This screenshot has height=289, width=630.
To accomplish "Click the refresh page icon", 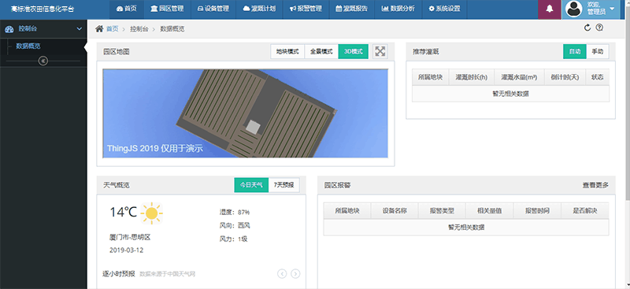I will pyautogui.click(x=587, y=28).
